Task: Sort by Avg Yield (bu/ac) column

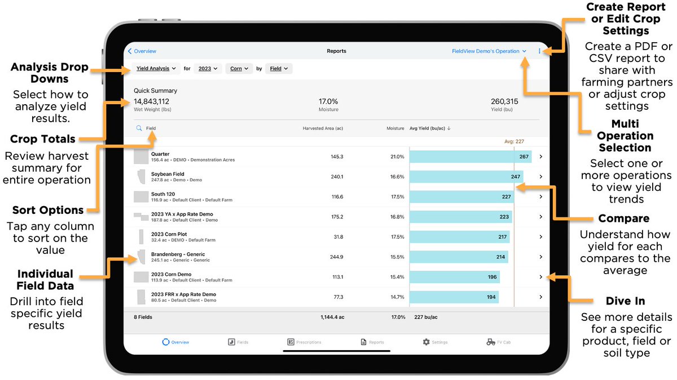Action: (430, 128)
